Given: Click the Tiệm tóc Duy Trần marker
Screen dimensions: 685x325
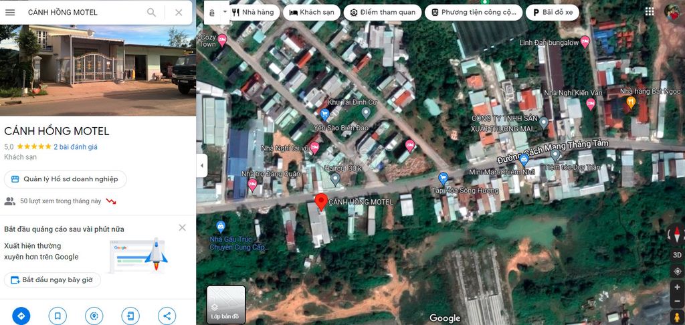Looking at the screenshot, I should tap(555, 154).
